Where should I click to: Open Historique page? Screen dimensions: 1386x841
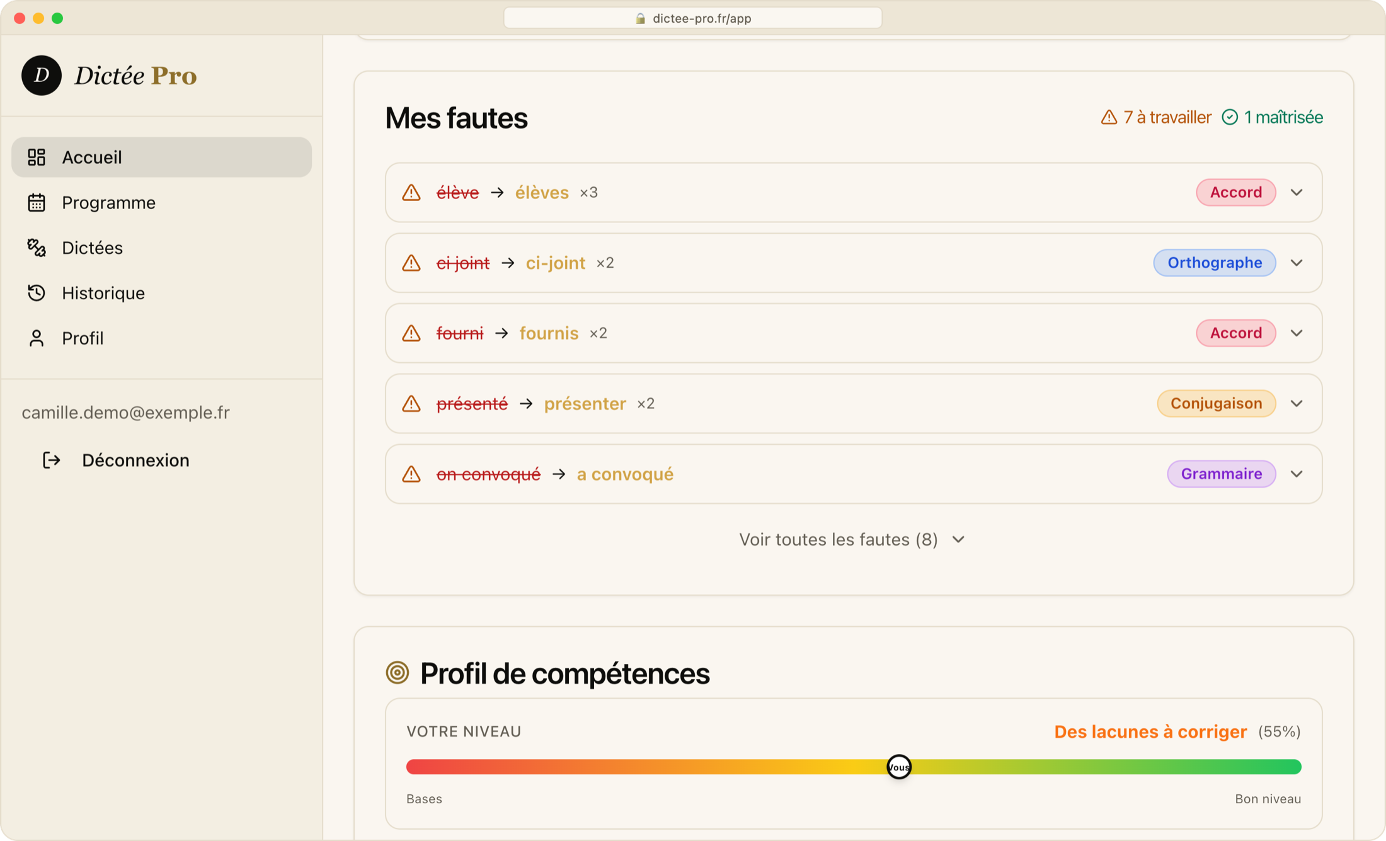point(162,293)
